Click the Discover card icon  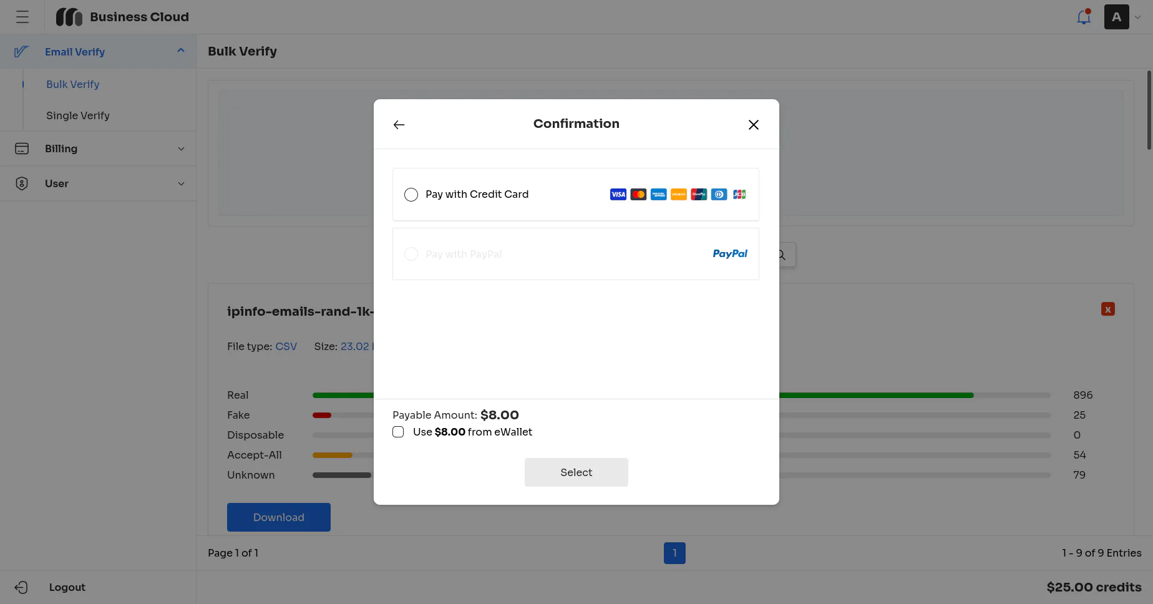[679, 195]
